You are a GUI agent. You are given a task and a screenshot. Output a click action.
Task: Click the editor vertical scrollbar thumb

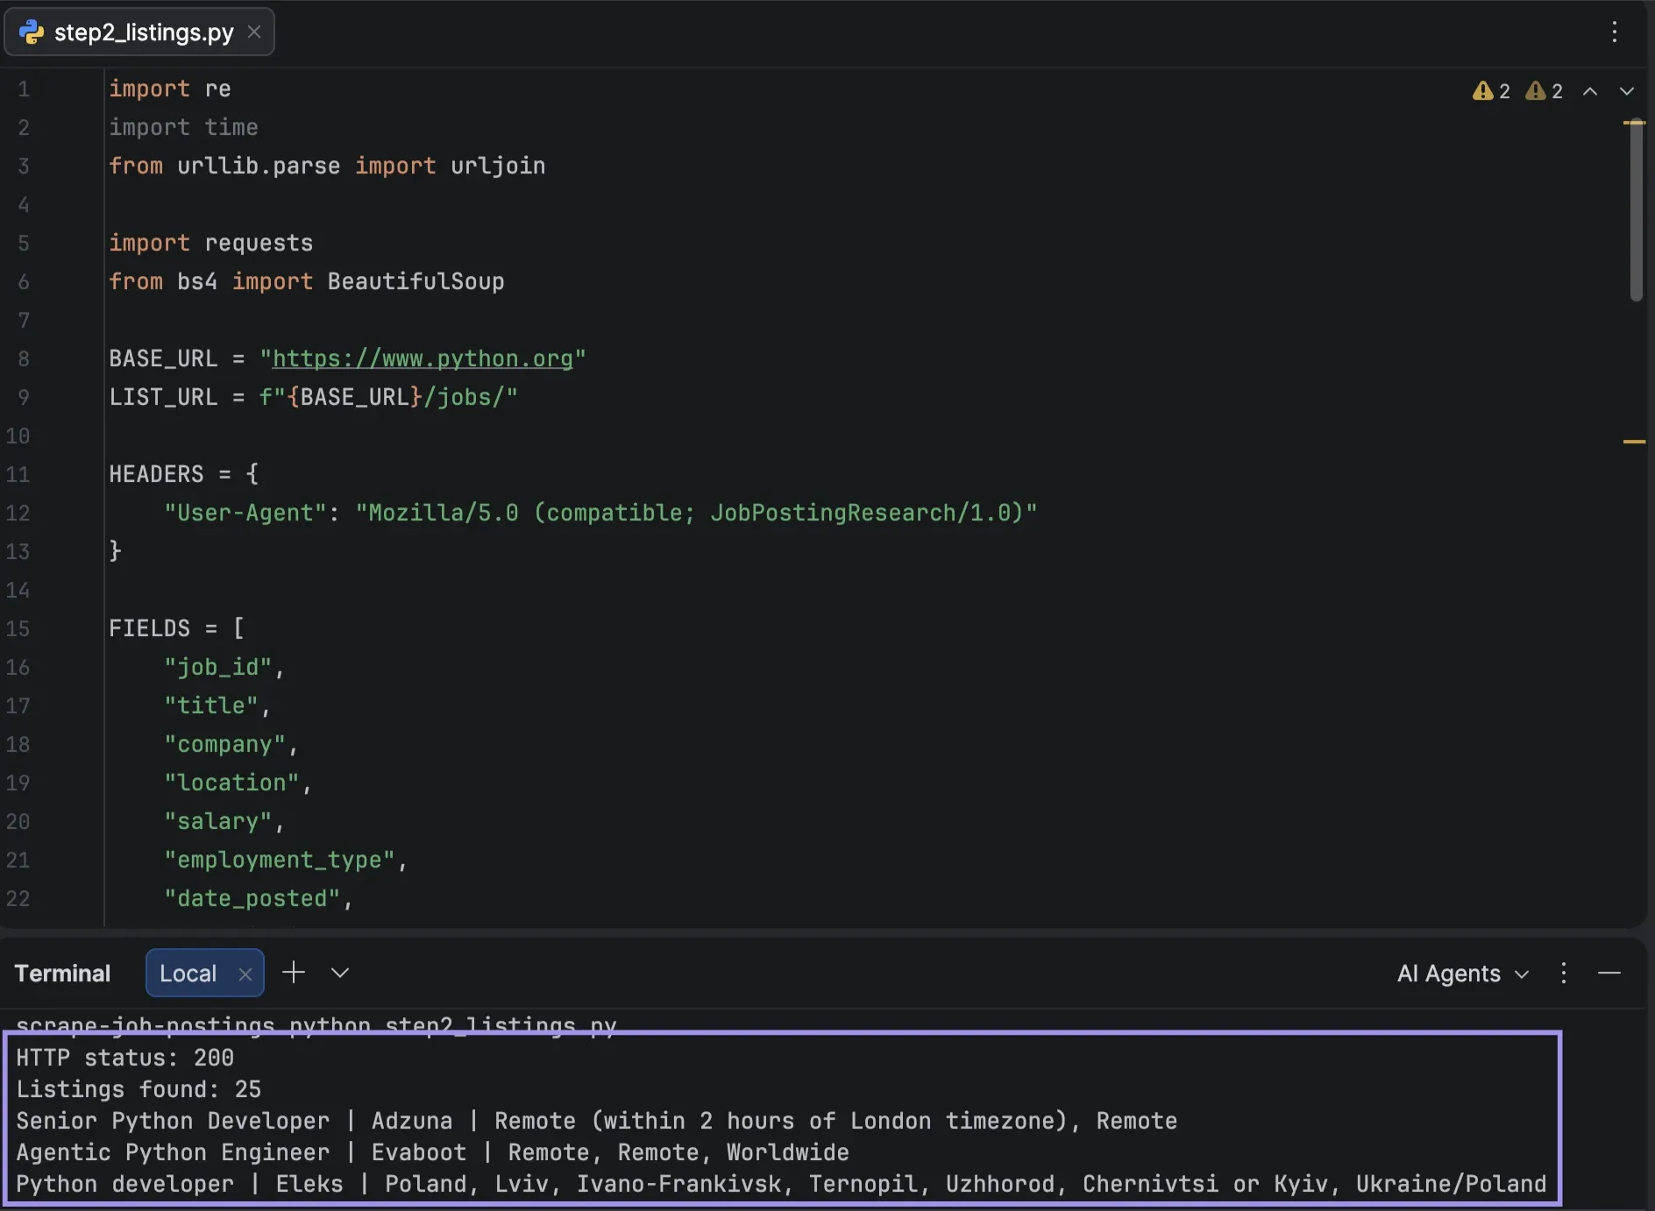coord(1636,210)
